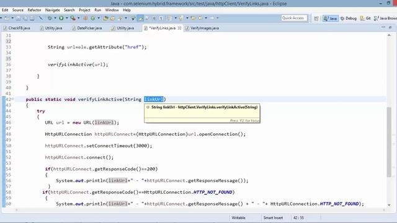397x223 pixels.
Task: Switch to the VerifyImages.java editor tab
Action: (x=202, y=28)
